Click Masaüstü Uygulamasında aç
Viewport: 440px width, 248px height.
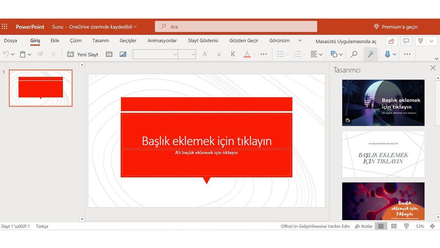coord(346,41)
